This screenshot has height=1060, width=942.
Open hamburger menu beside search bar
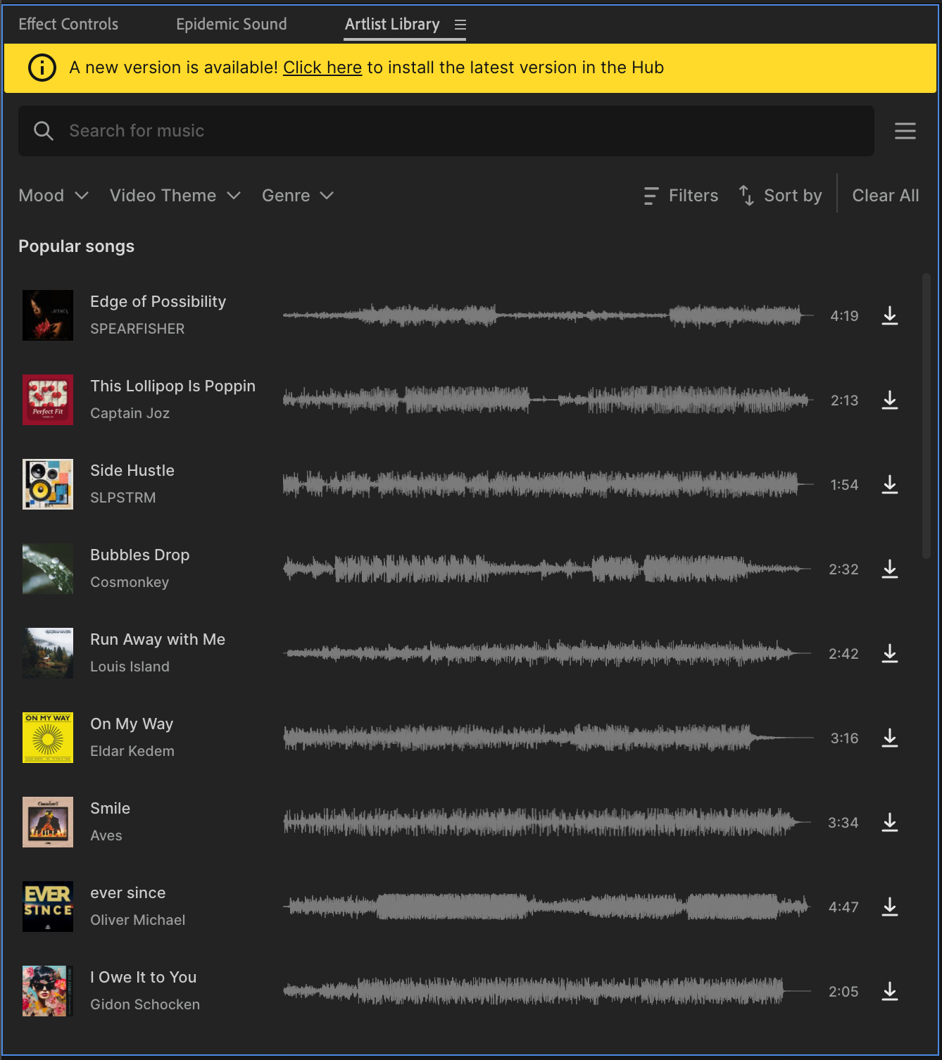click(x=905, y=131)
